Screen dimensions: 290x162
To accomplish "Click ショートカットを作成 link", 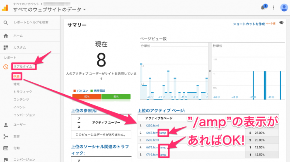I will point(249,24).
